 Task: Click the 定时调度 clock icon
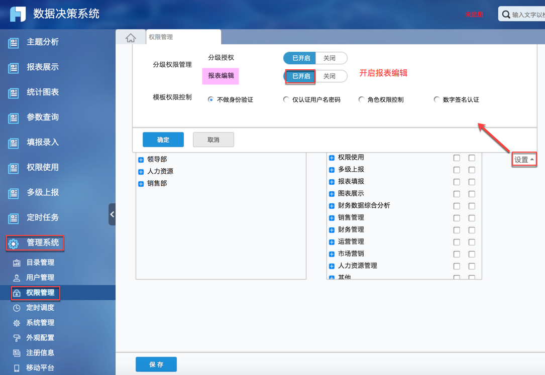(x=17, y=308)
